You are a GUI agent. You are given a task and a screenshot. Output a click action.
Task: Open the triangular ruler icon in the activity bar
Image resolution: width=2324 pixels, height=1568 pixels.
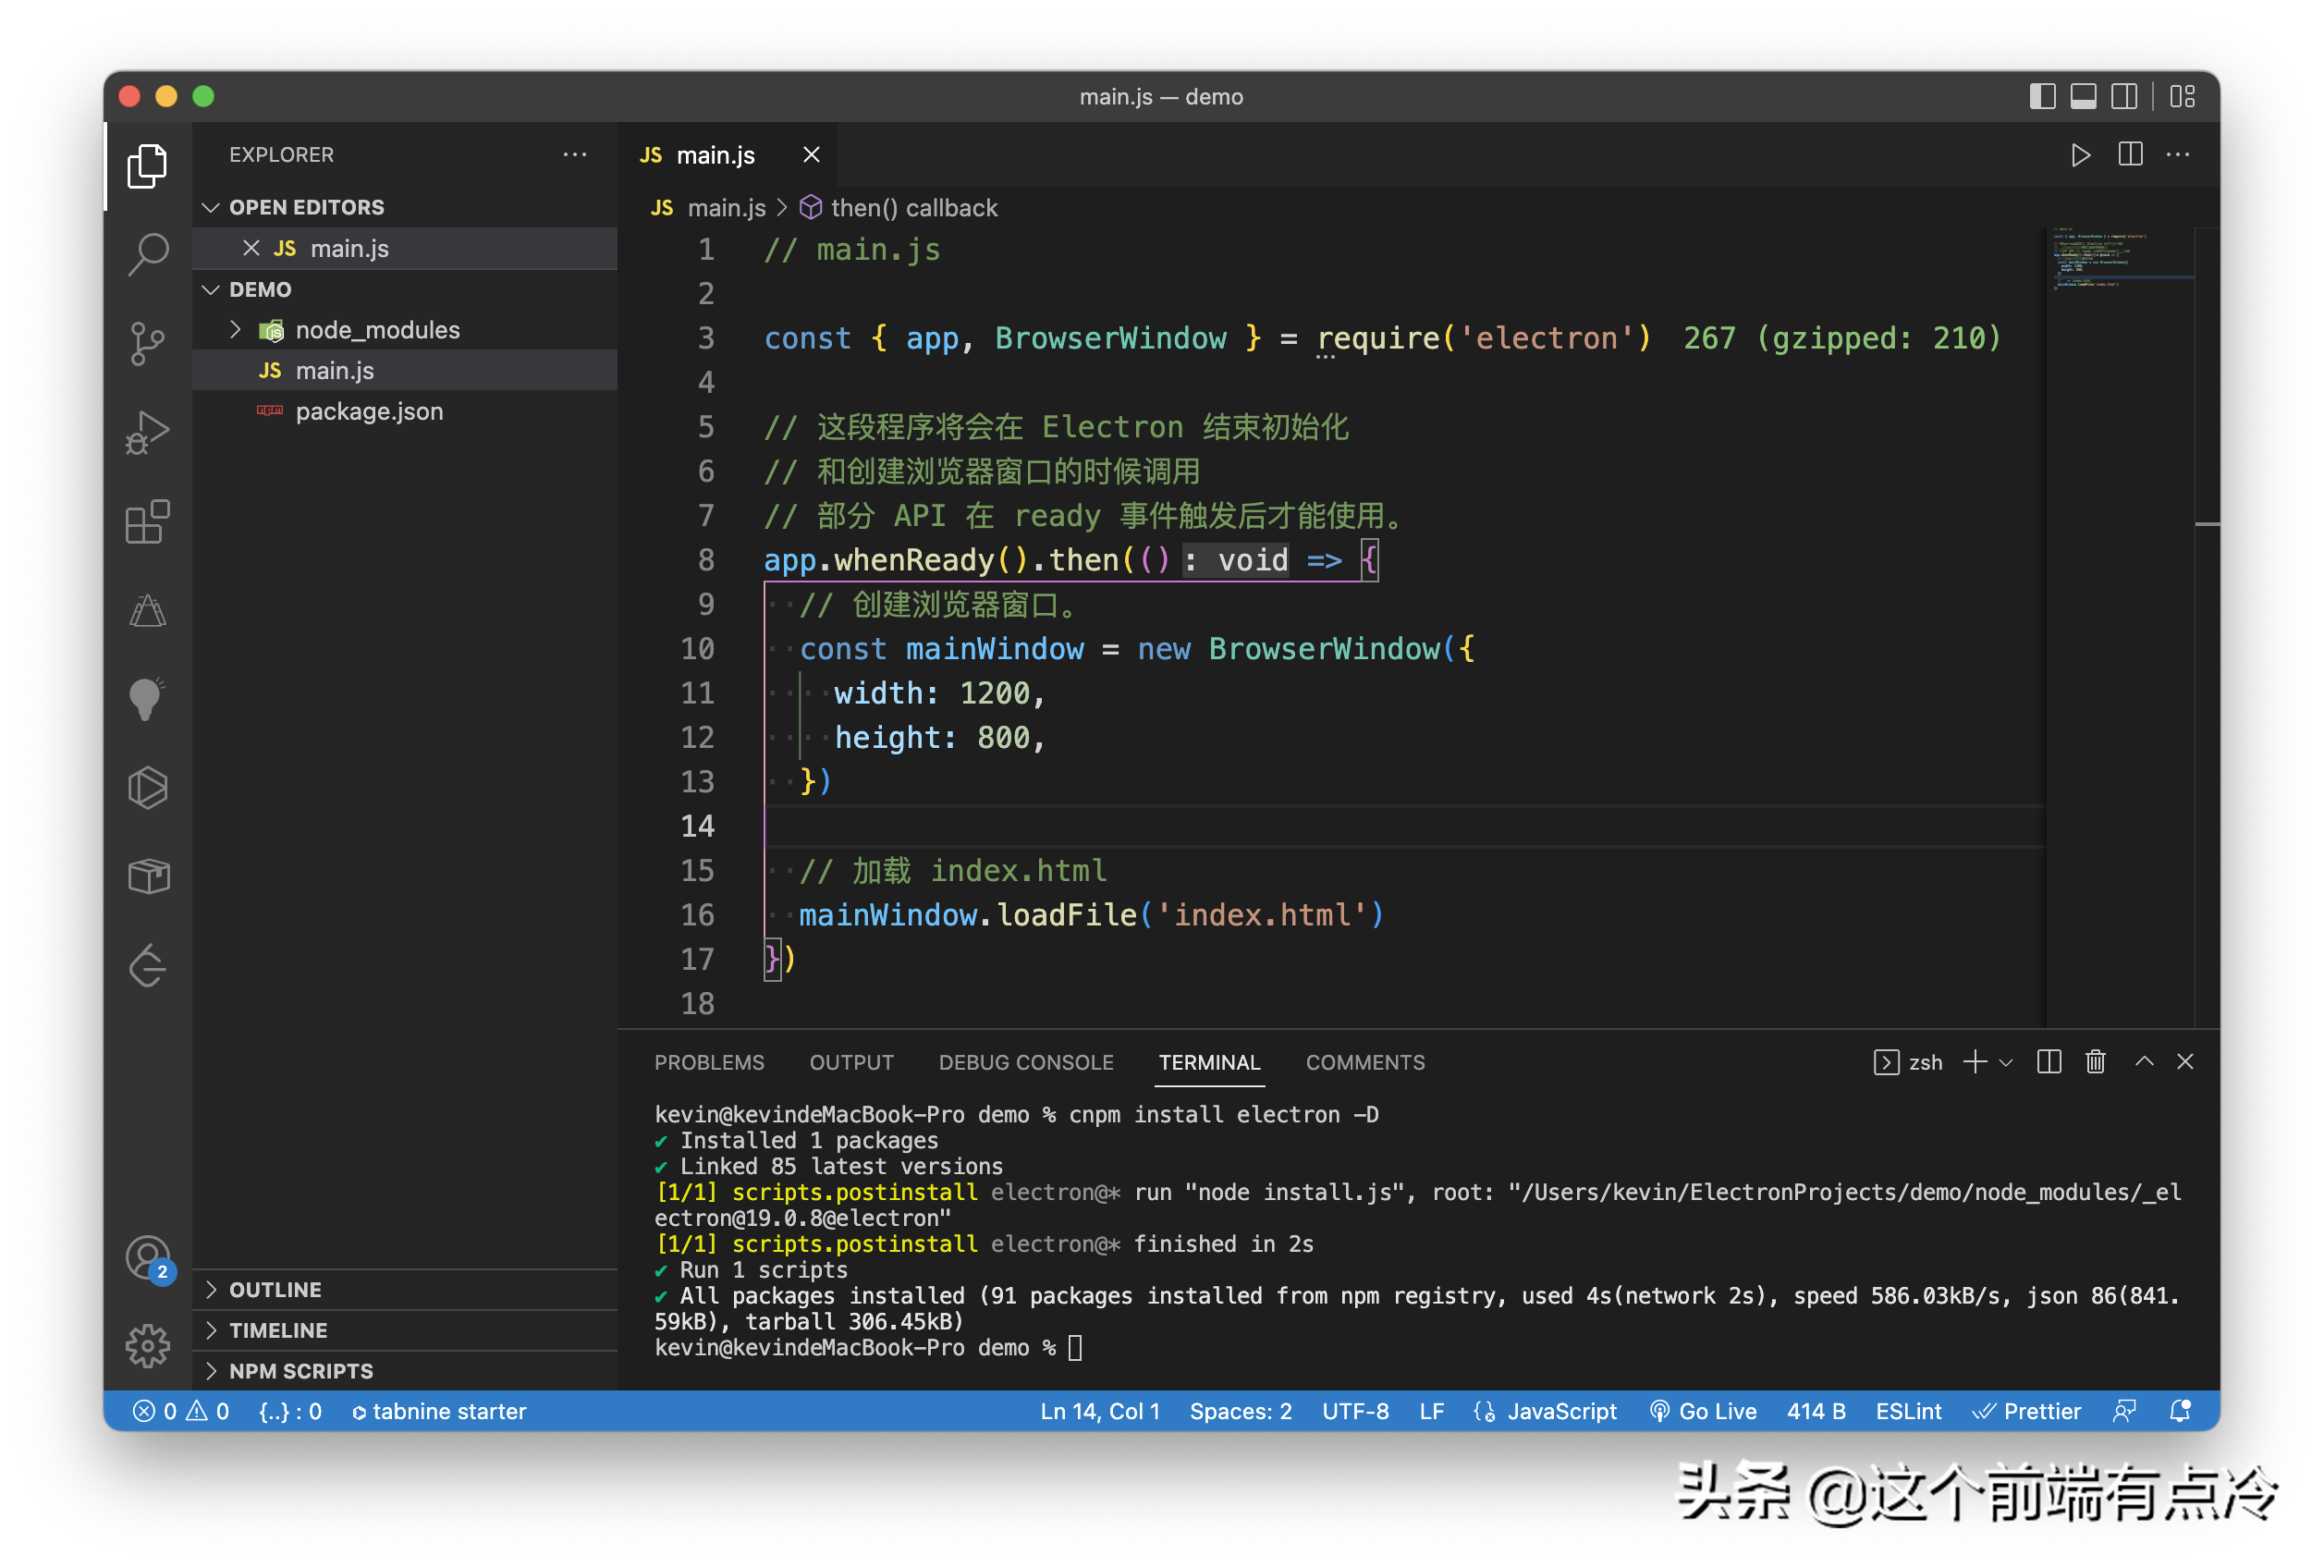(147, 610)
